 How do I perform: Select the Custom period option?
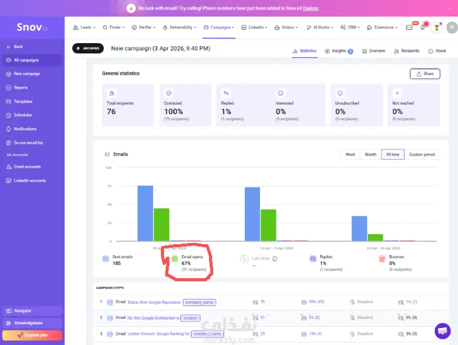coord(422,154)
